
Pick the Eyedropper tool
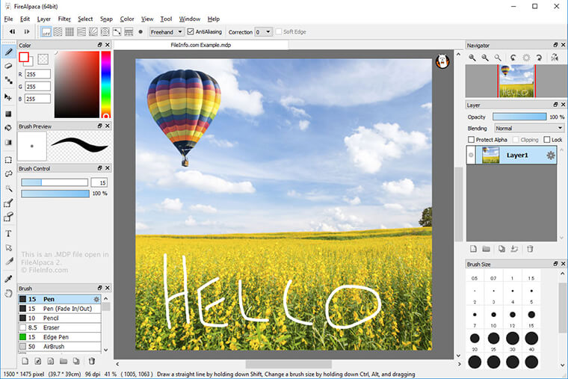pyautogui.click(x=8, y=279)
